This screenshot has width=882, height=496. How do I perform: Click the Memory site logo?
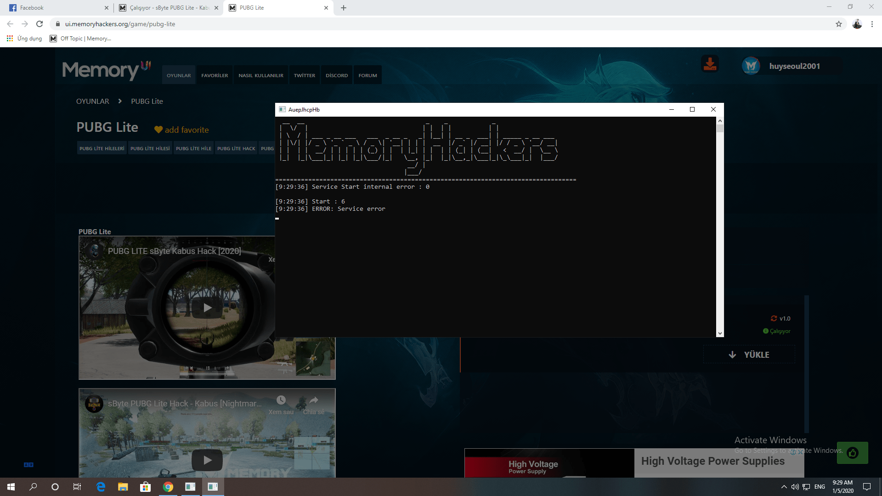(x=107, y=70)
